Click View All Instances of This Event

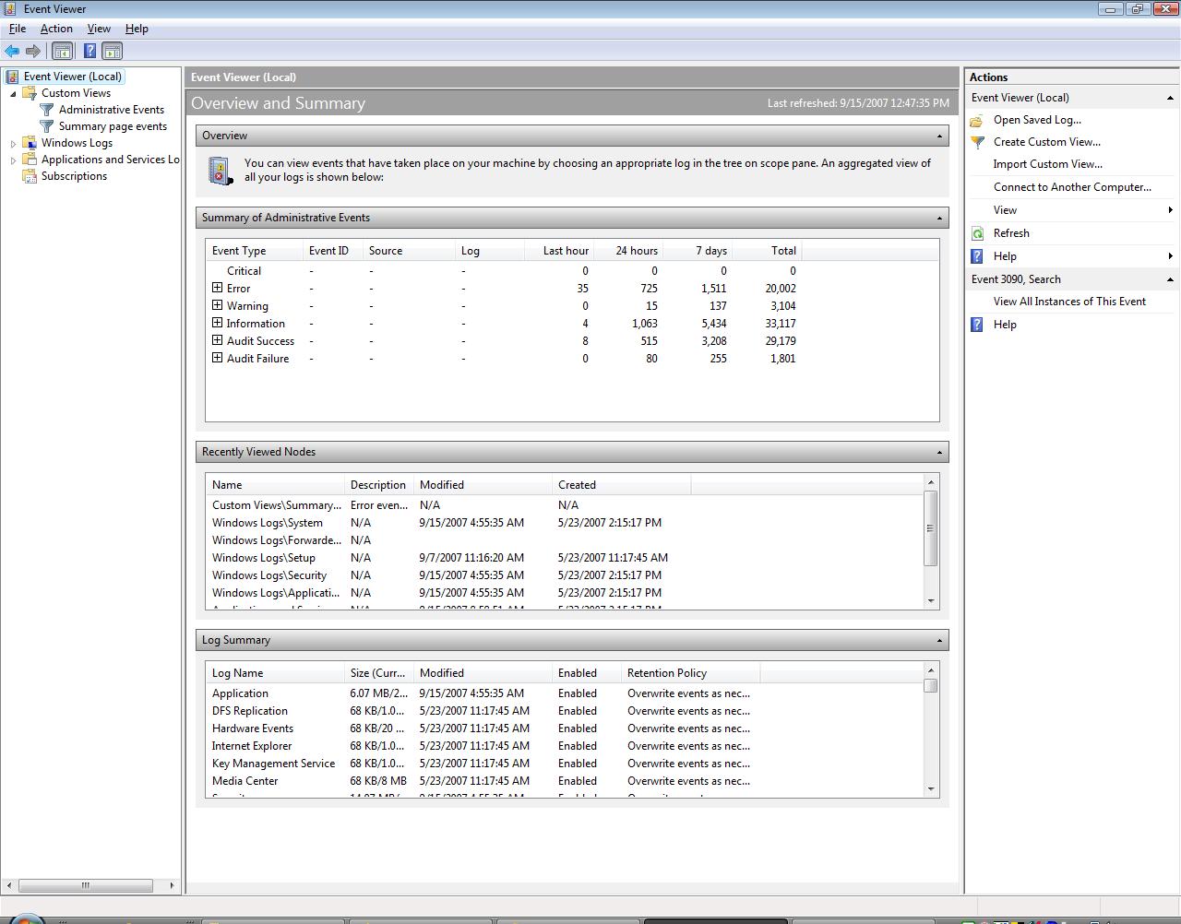pos(1069,302)
